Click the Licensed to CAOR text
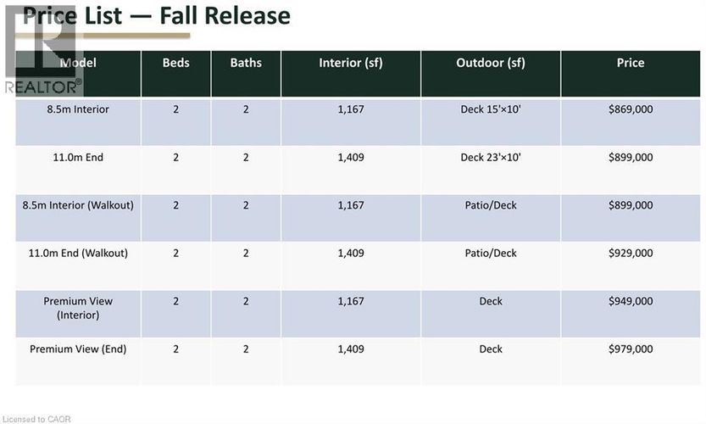706x424 pixels. (x=36, y=418)
